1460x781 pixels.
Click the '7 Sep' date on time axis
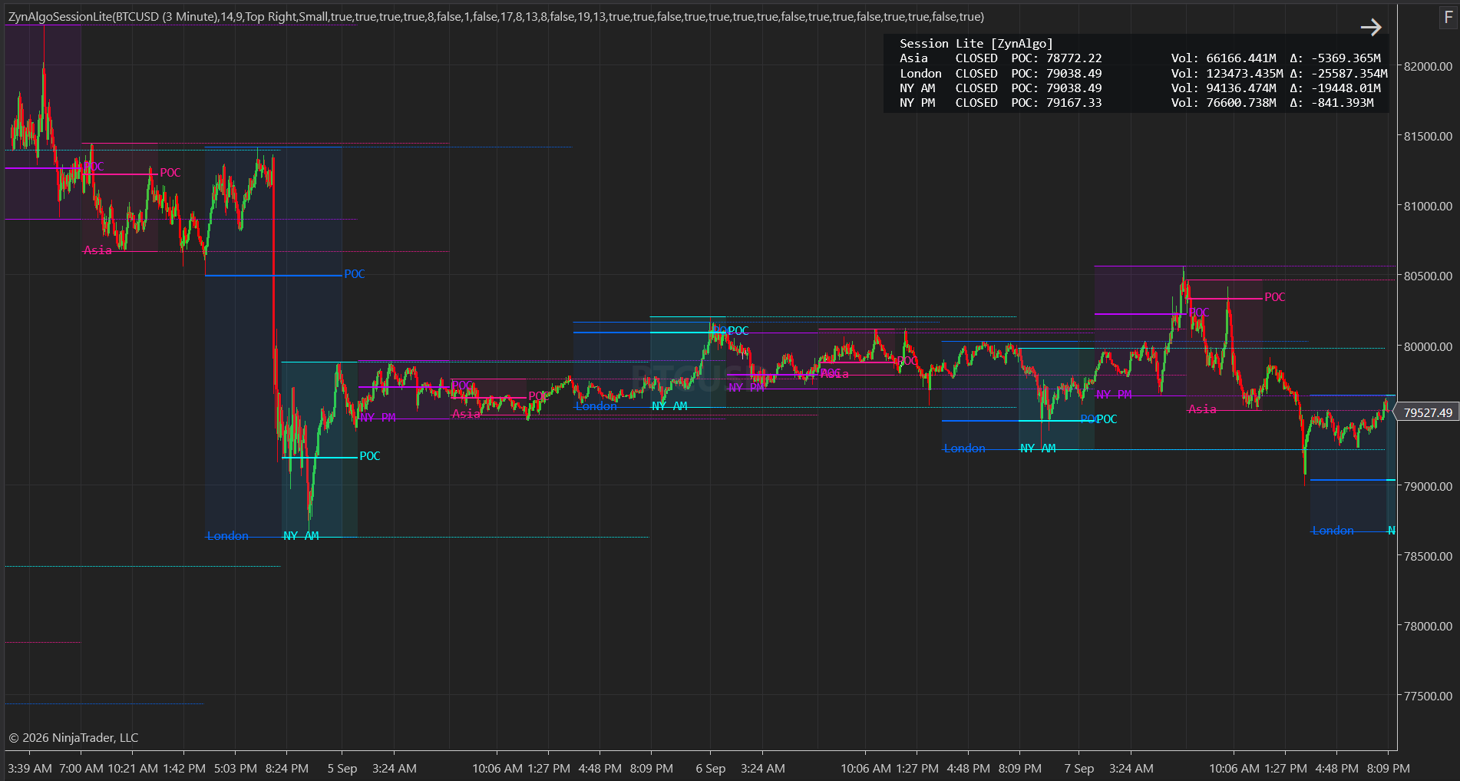(1079, 769)
